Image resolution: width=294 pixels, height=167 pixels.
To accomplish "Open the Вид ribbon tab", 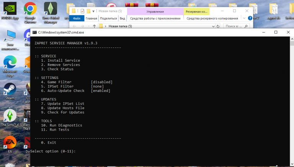I will coord(122,18).
